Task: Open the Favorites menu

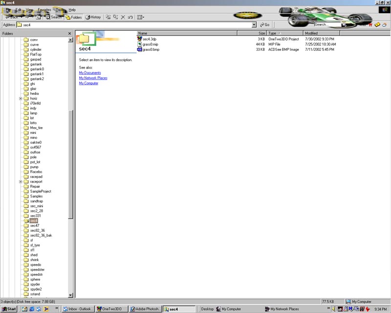Action: tap(44, 10)
